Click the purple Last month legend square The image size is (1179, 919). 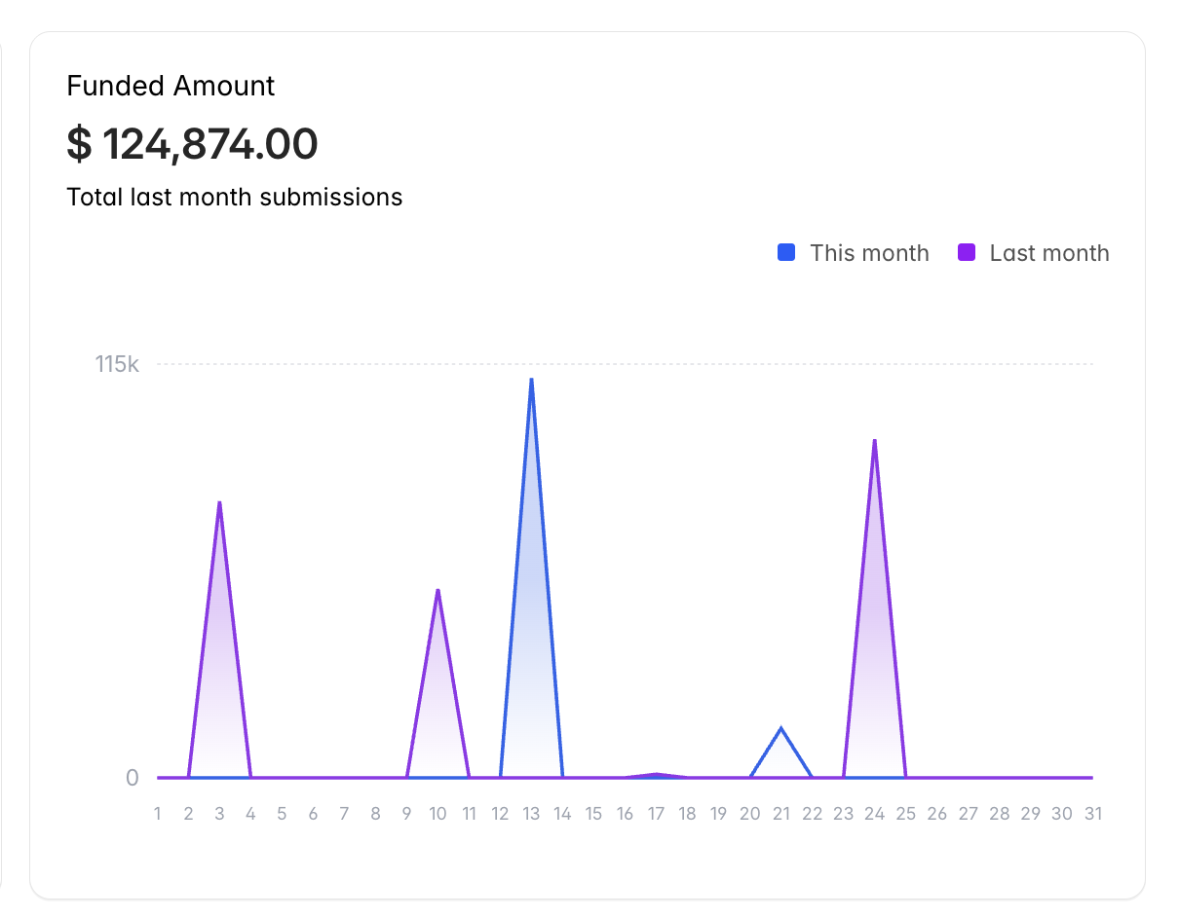pyautogui.click(x=965, y=253)
